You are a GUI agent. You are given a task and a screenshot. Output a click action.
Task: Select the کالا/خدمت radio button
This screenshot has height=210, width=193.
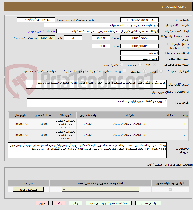click(122, 65)
